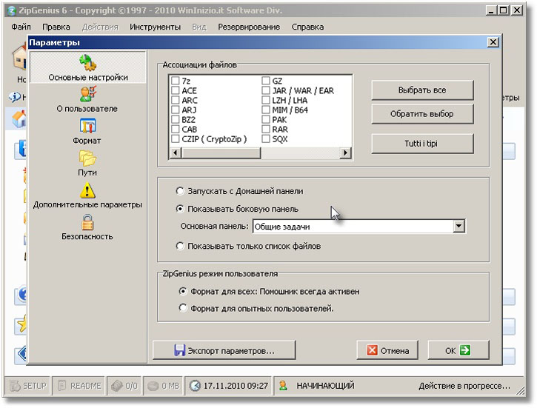Click the Обратить выбор button

coord(422,113)
